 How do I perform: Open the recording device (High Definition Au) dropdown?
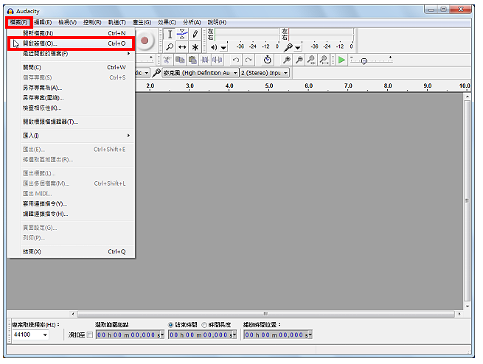coord(201,73)
